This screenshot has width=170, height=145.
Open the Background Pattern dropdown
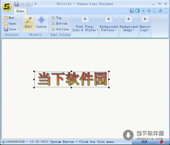coord(109,26)
